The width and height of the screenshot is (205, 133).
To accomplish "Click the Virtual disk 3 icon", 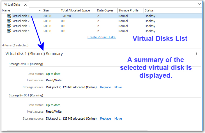I will [x=9, y=26].
